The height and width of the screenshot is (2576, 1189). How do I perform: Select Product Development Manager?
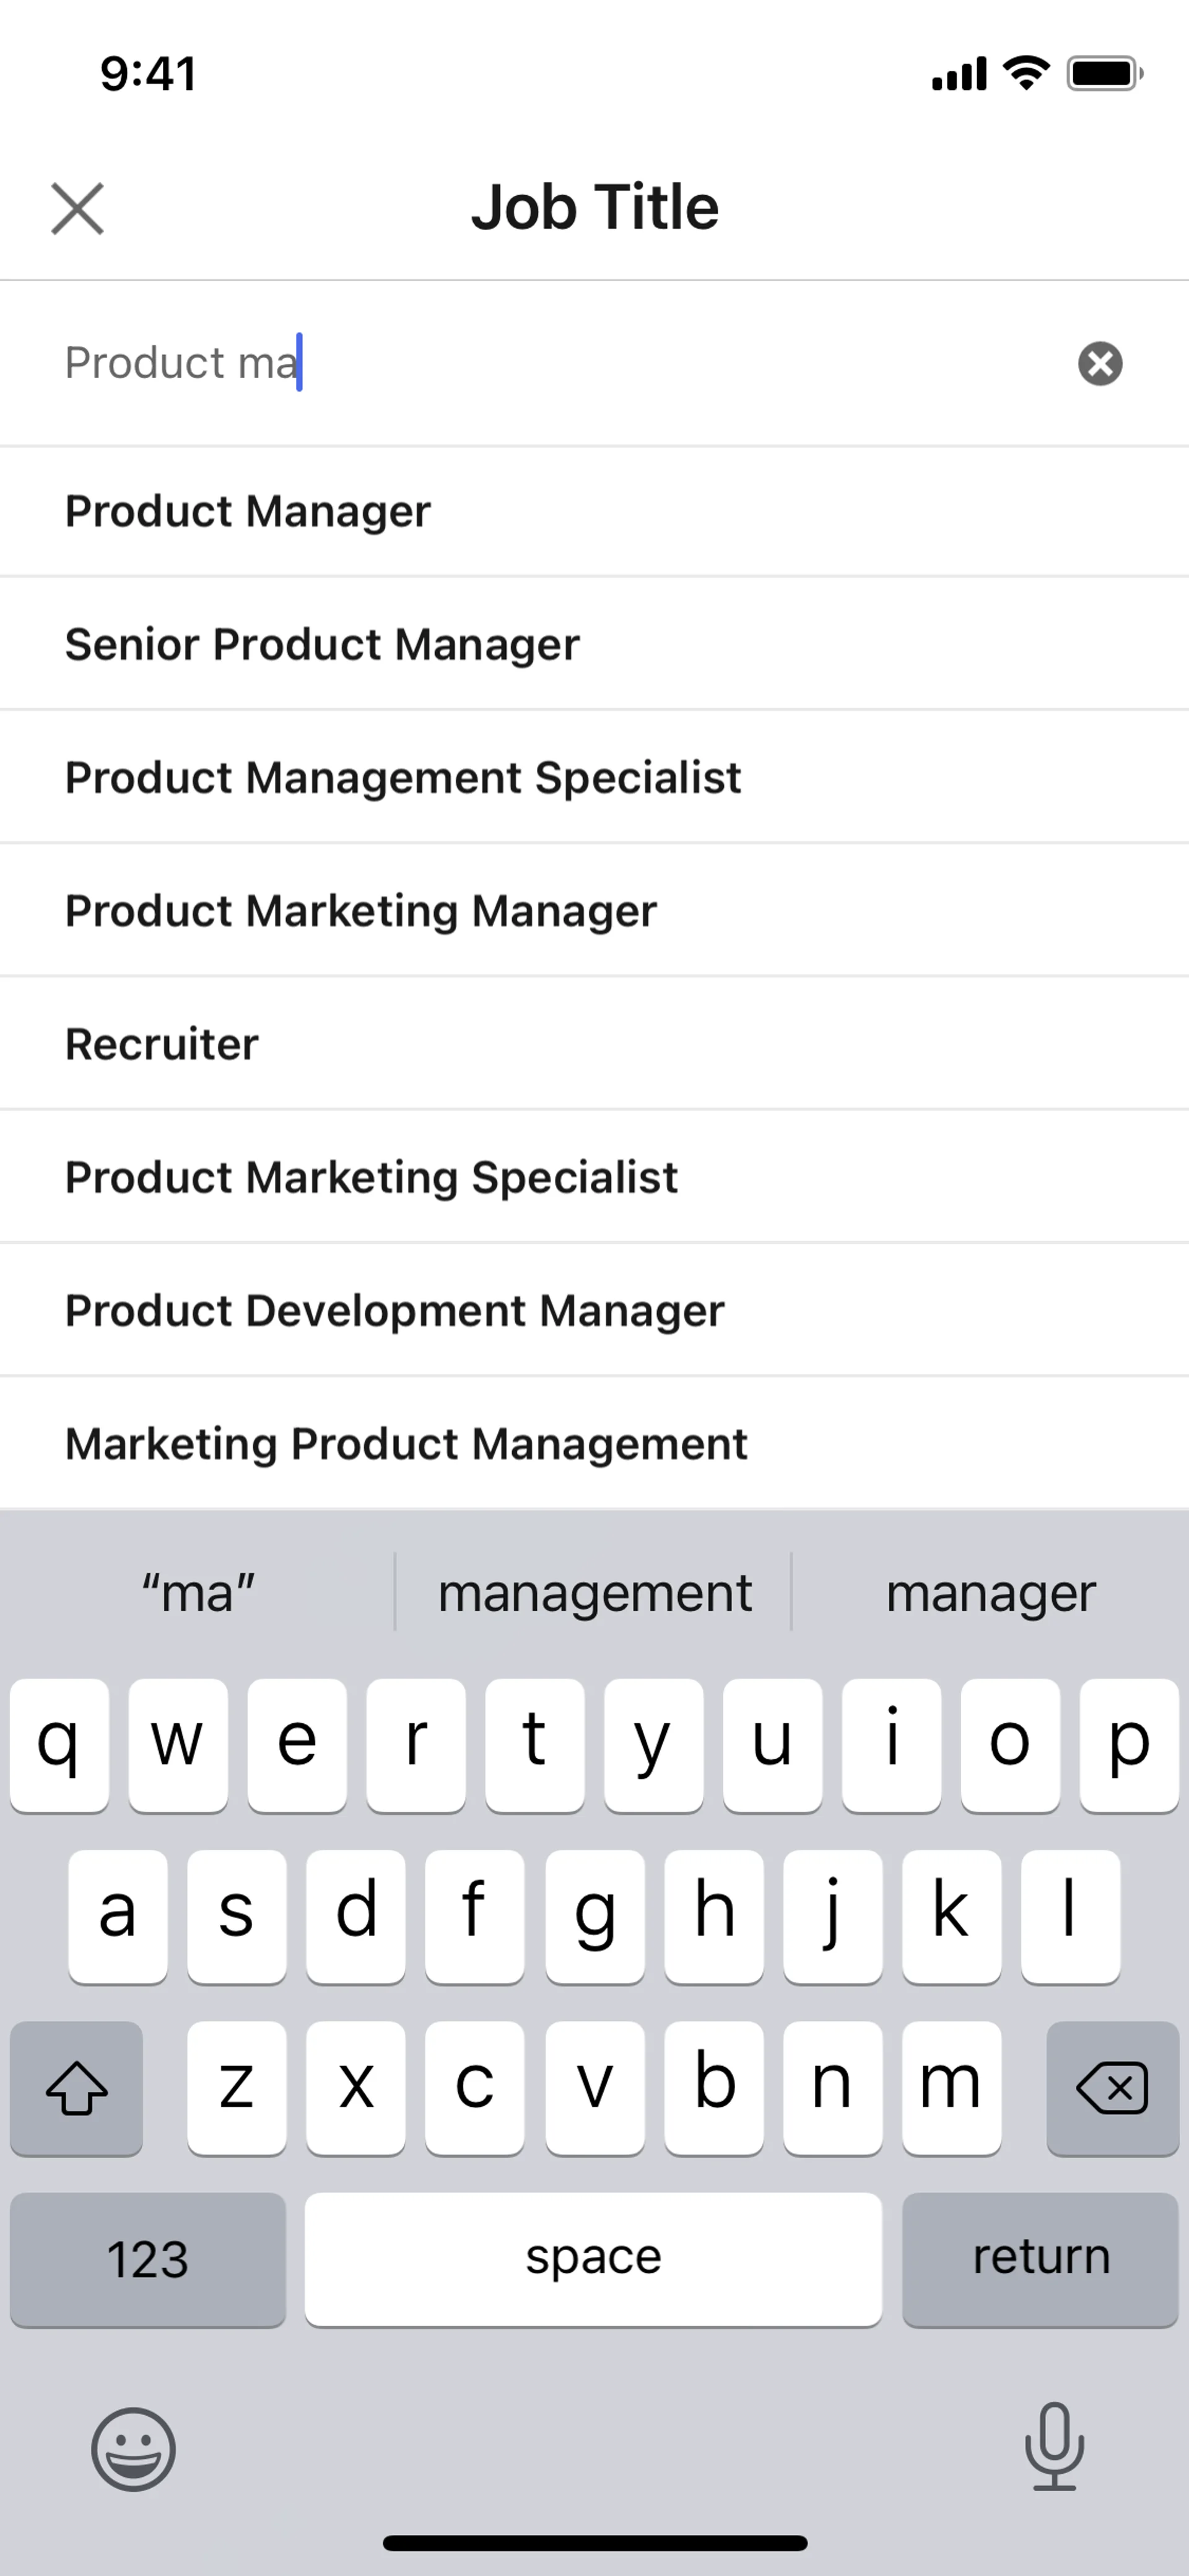pyautogui.click(x=394, y=1310)
